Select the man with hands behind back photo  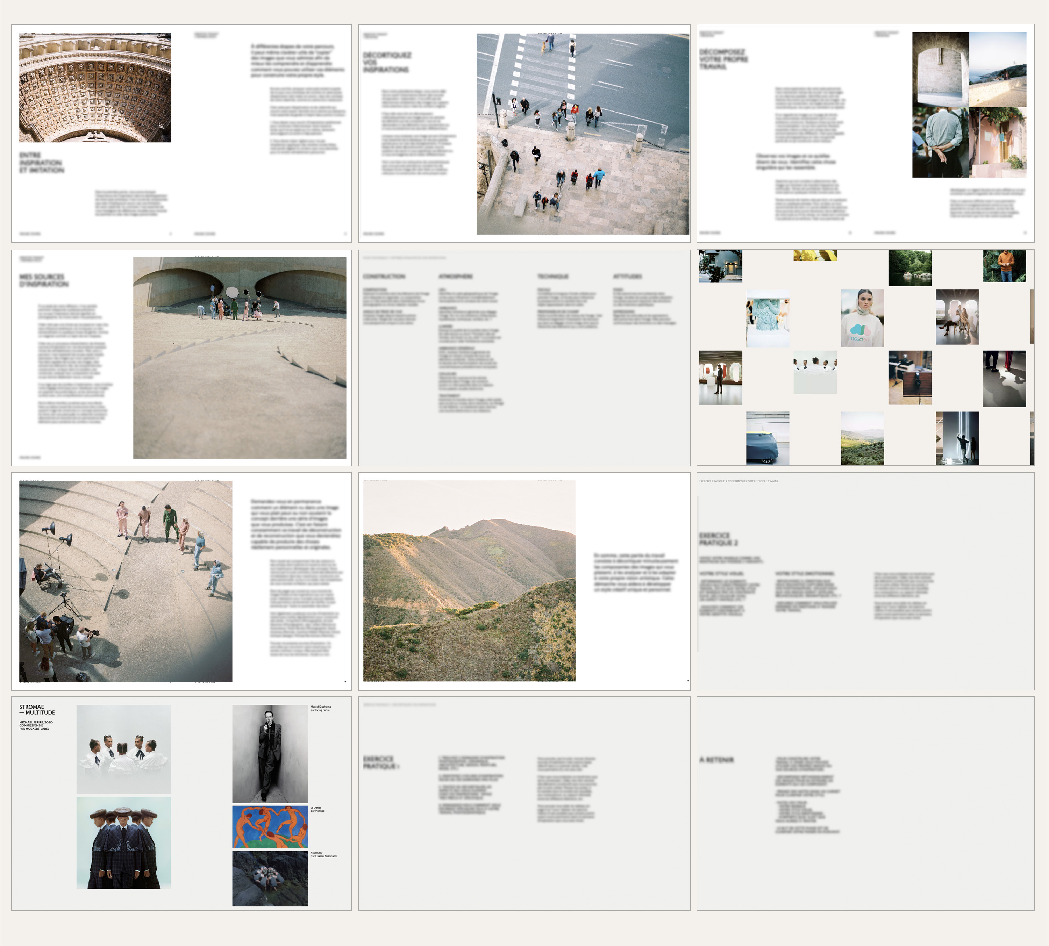click(x=940, y=142)
